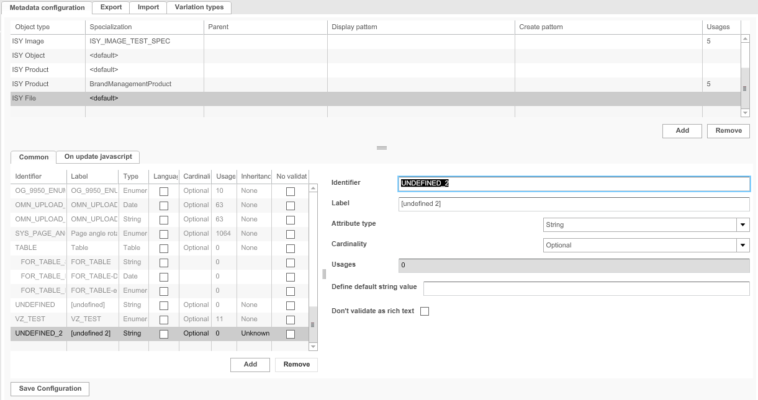Click the Import tab
This screenshot has height=400, width=758.
[x=148, y=7]
